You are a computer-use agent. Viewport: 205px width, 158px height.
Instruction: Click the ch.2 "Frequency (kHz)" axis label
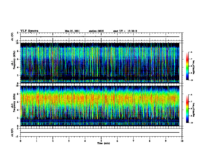[x=14, y=103]
